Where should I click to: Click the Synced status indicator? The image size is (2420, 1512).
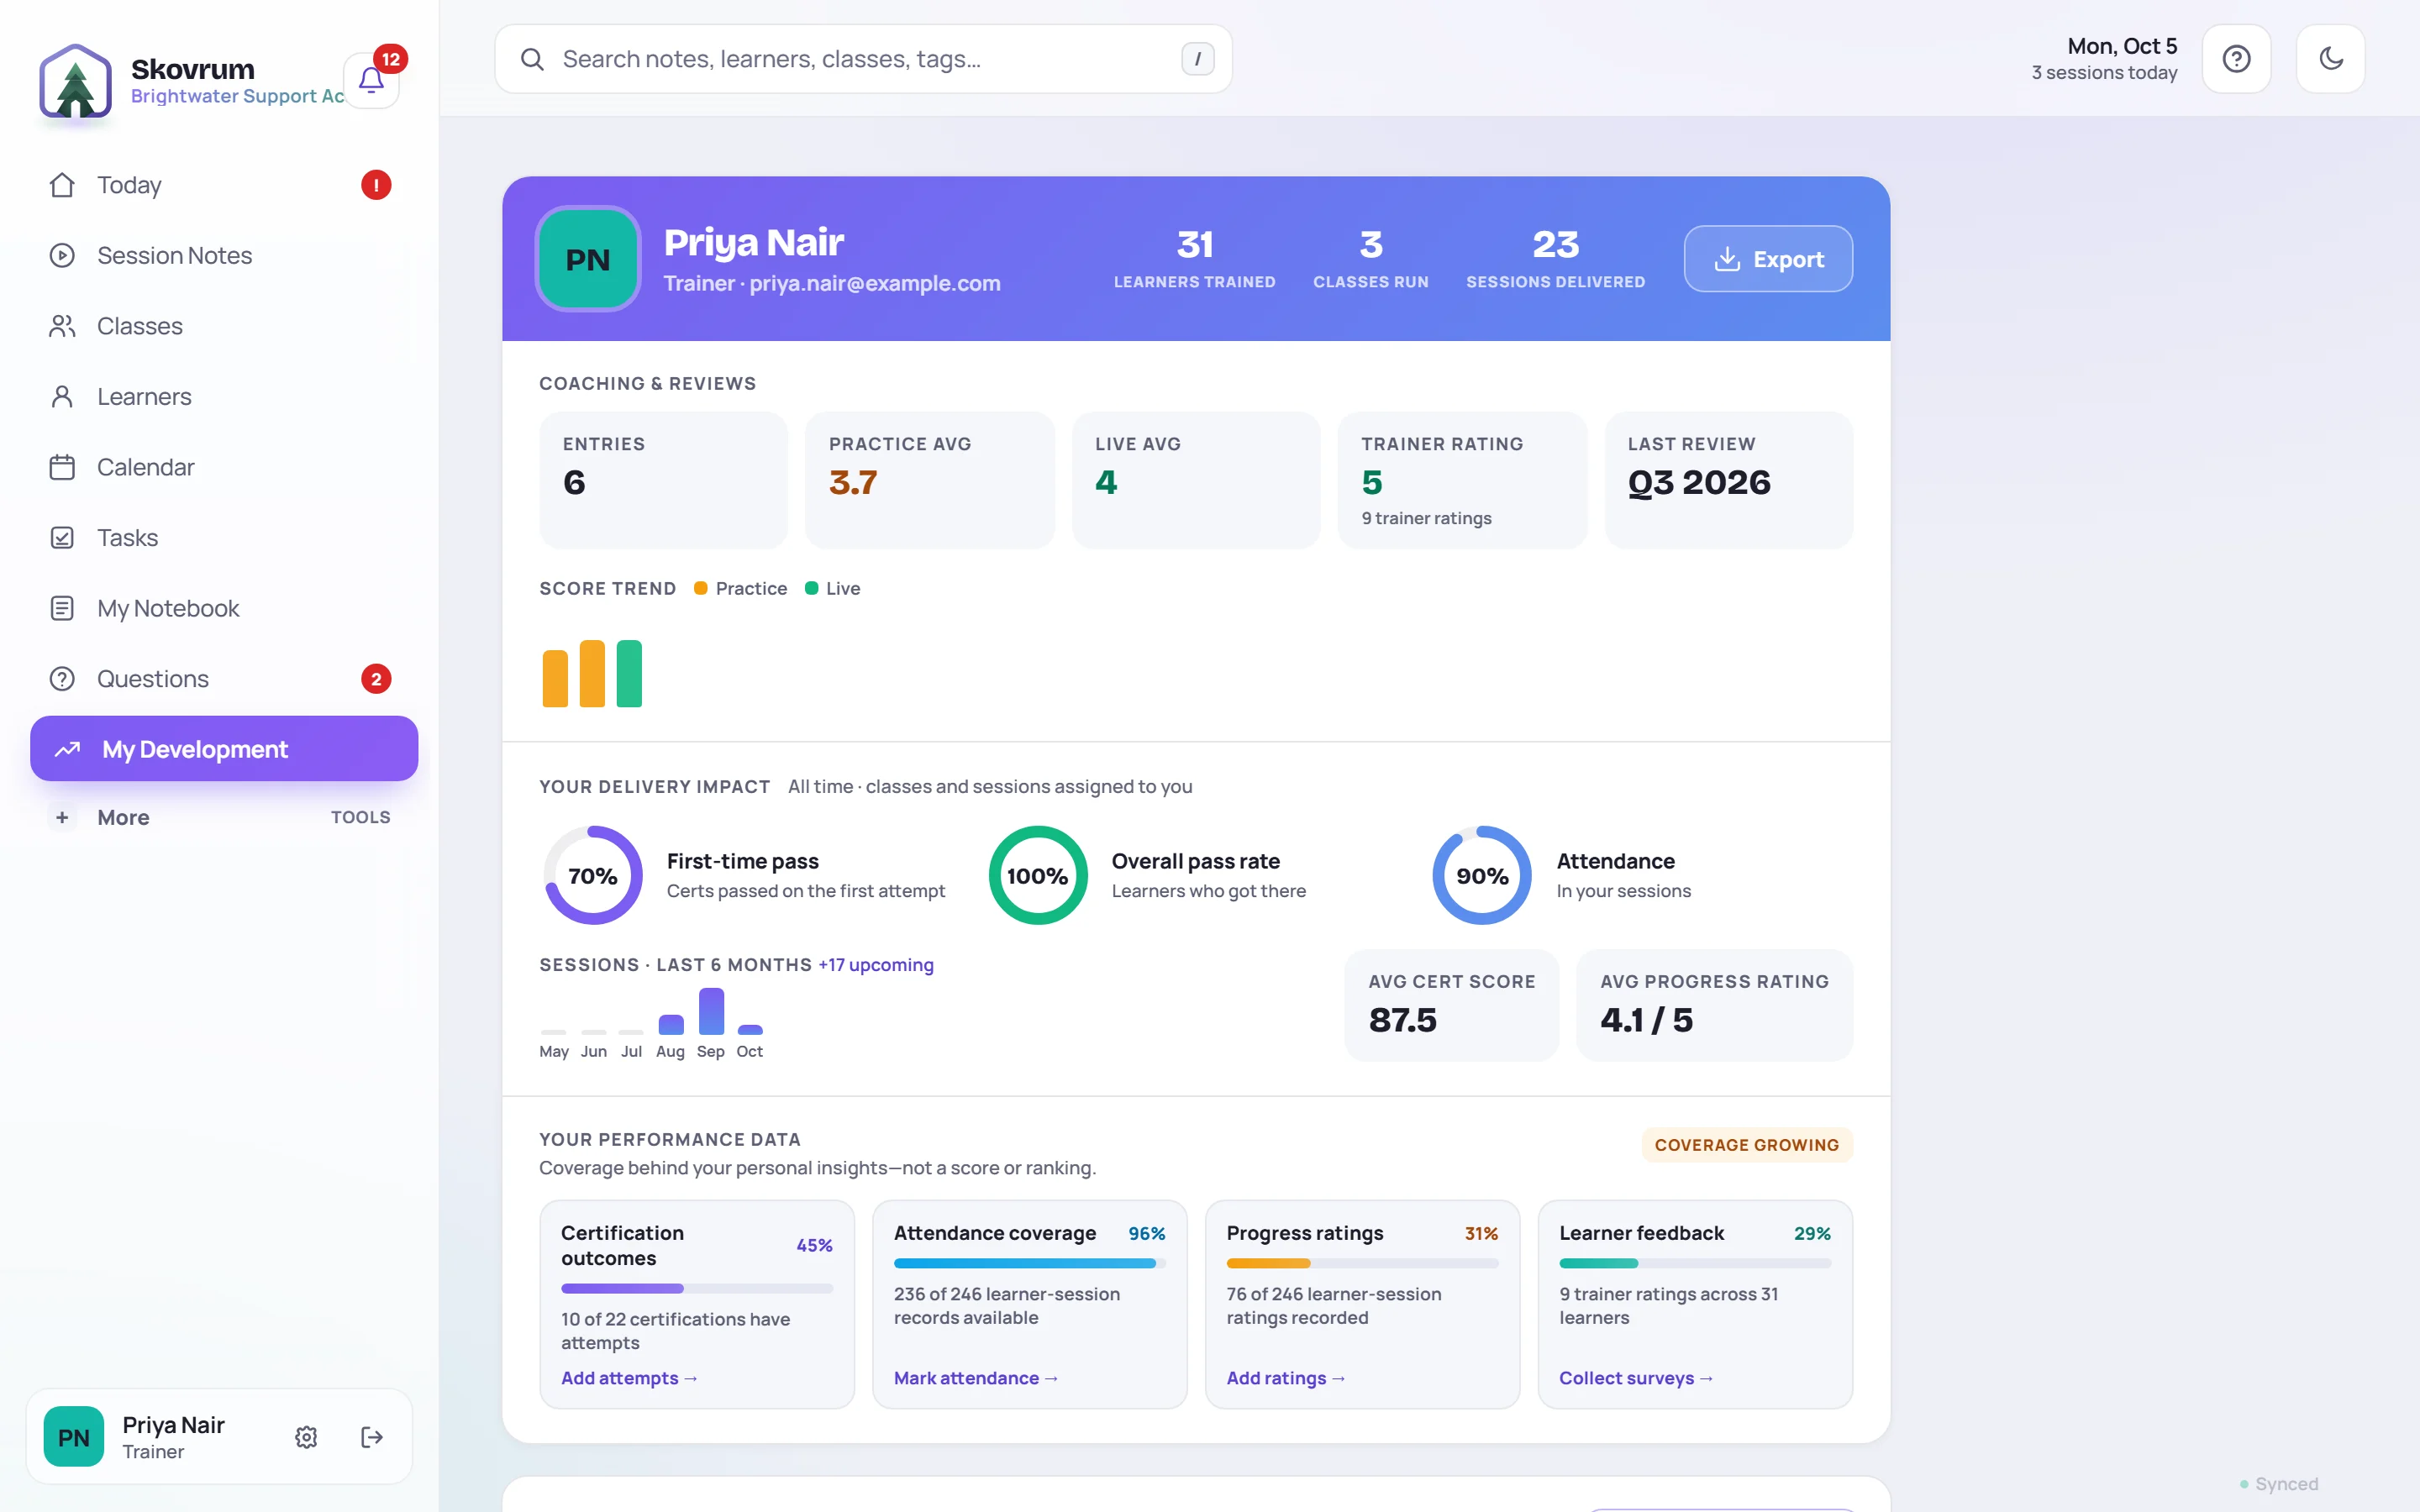(x=2279, y=1484)
